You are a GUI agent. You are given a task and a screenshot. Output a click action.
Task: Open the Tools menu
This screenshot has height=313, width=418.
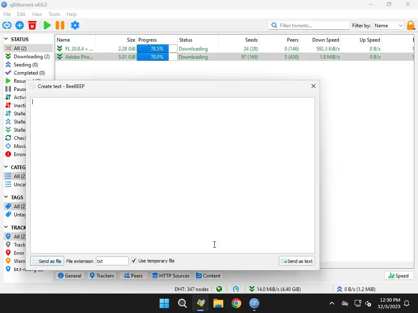pos(54,14)
